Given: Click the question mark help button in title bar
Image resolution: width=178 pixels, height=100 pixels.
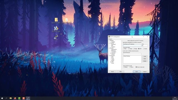Looking at the screenshot, I should 144,37.
